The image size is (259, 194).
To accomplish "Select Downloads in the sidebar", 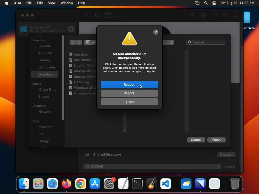I will click(x=45, y=75).
